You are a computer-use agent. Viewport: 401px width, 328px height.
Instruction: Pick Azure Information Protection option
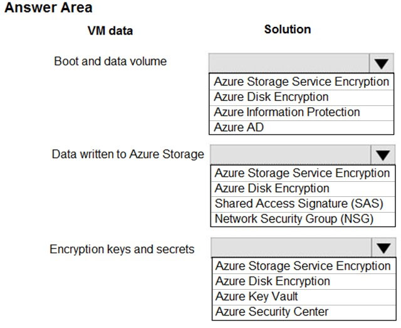point(301,113)
